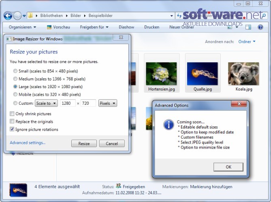This screenshot has width=271, height=202.
Task: Click the Freigegeben status people icon
Action: [118, 186]
